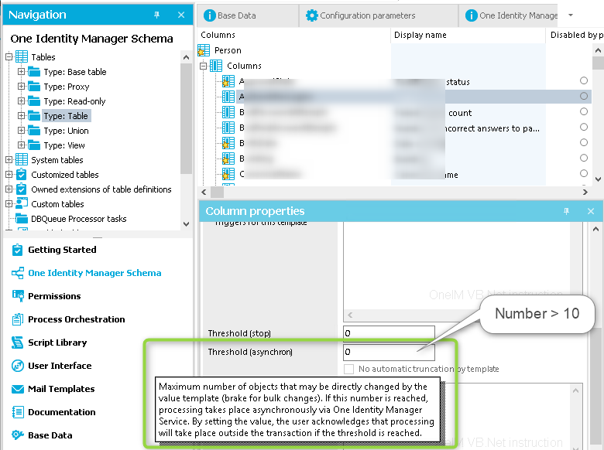Click the Threshold (stop) input field

click(x=389, y=333)
